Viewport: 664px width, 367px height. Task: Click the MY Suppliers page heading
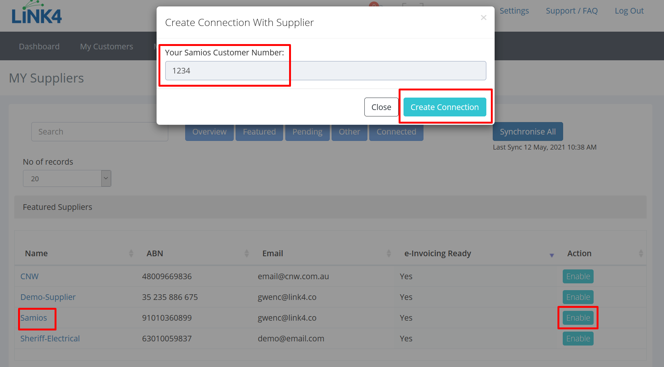point(46,78)
